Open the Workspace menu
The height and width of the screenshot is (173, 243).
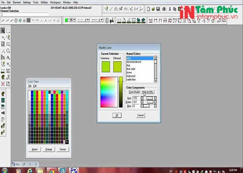click(55, 2)
